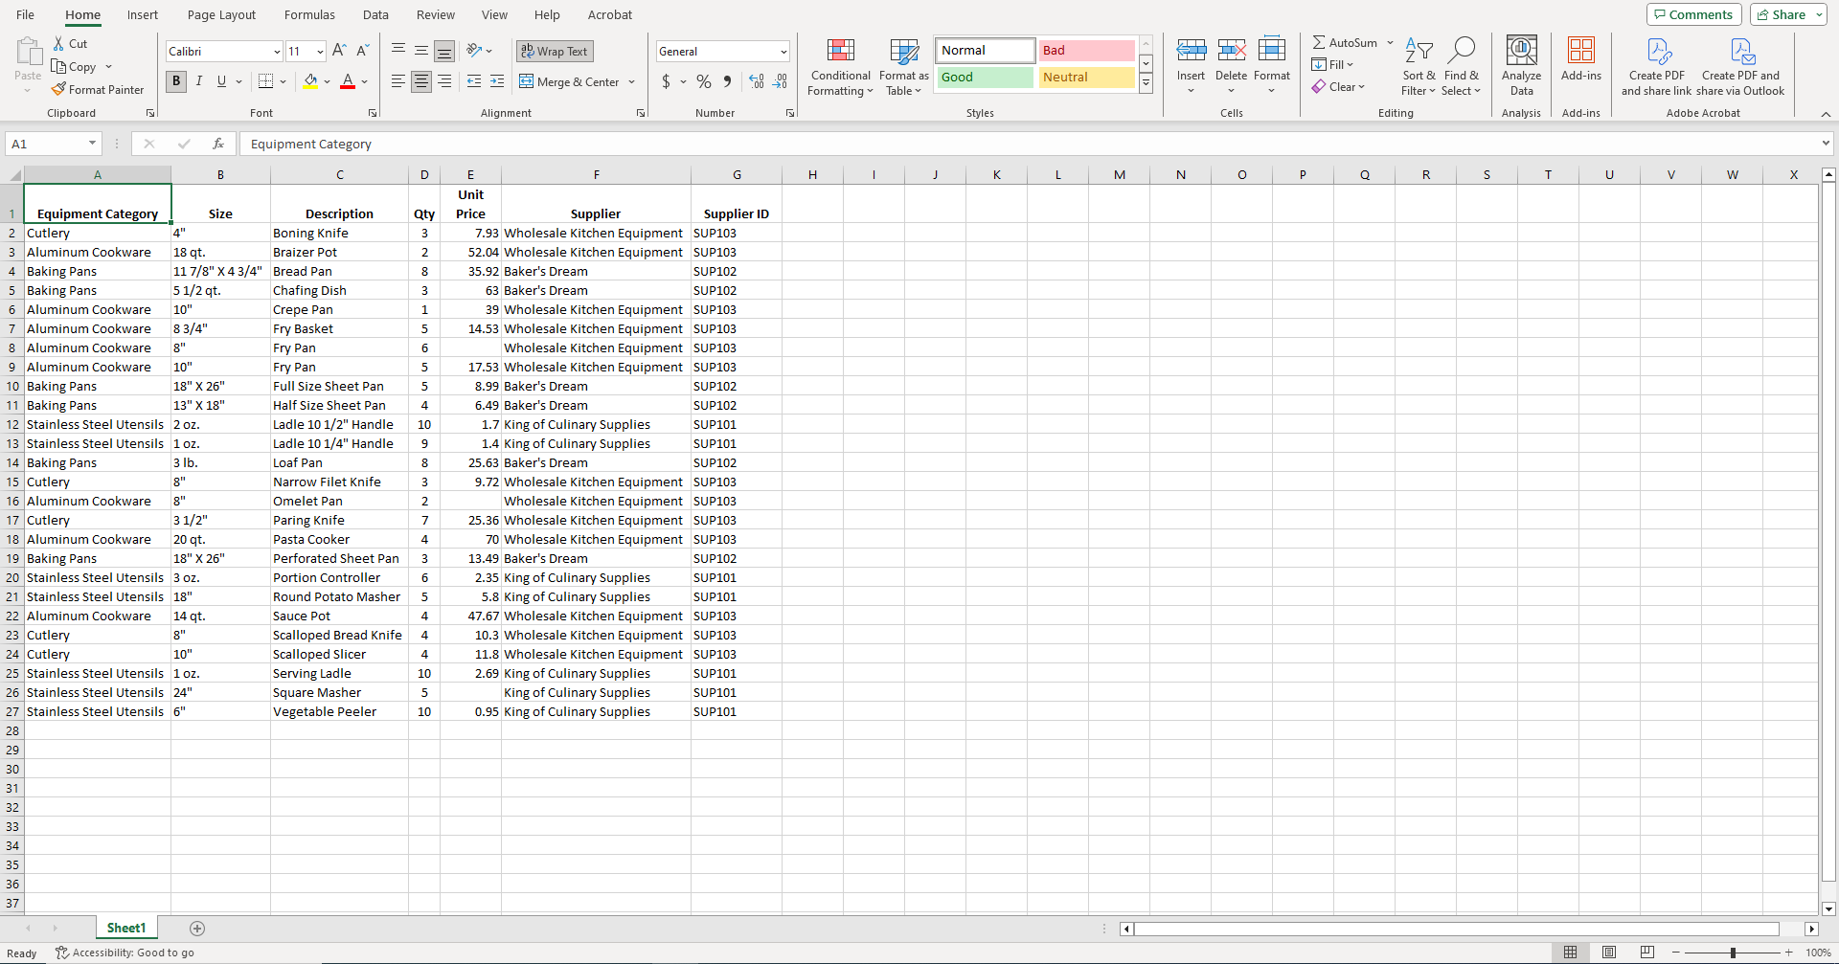The image size is (1839, 964).
Task: Click the Comments button
Action: coord(1693,14)
